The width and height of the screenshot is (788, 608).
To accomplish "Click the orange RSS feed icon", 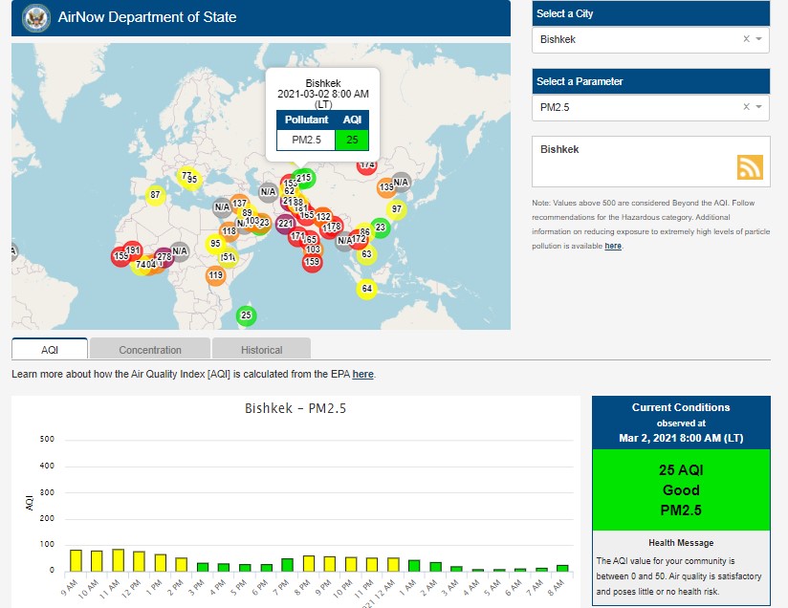I will click(750, 167).
